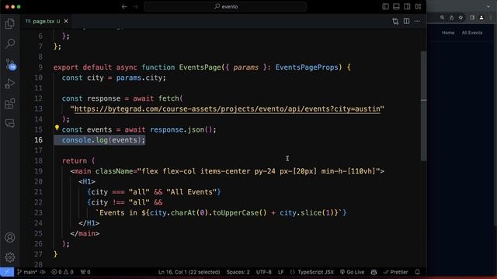Open Home link in browser window
Screen dimensions: 497x279
448,33
